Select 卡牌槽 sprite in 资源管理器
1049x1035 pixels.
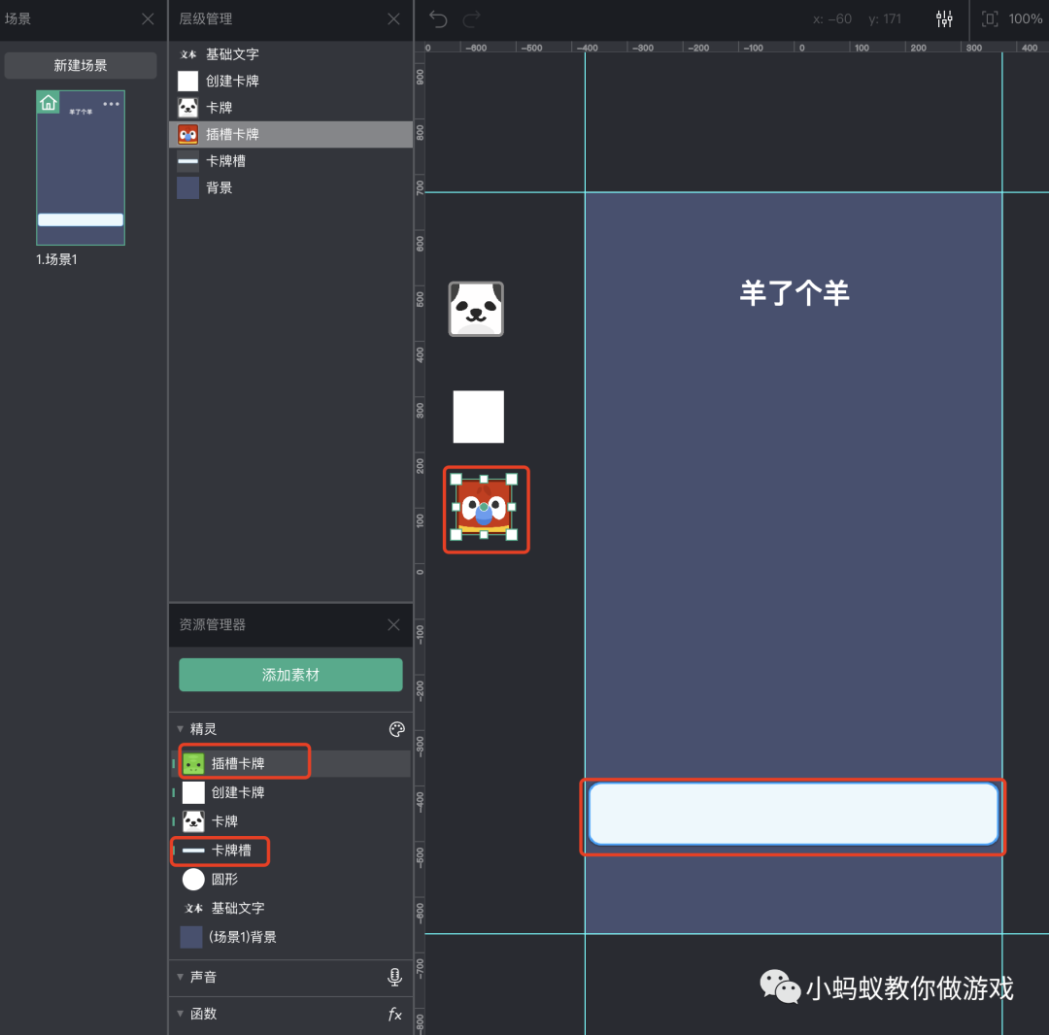tap(290, 851)
